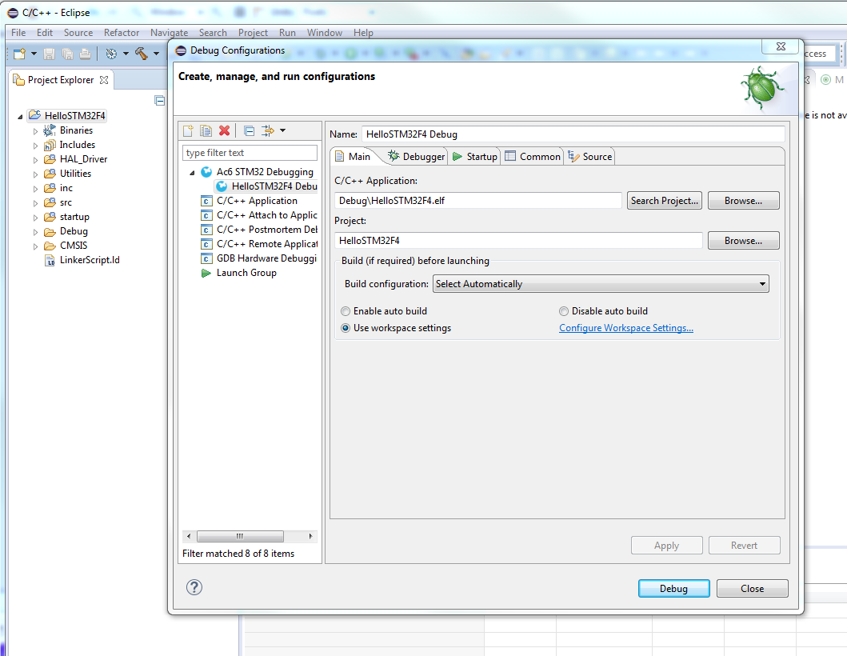Open the help question mark icon

(194, 587)
